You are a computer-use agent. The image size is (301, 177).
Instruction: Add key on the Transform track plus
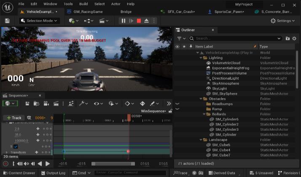(37, 152)
